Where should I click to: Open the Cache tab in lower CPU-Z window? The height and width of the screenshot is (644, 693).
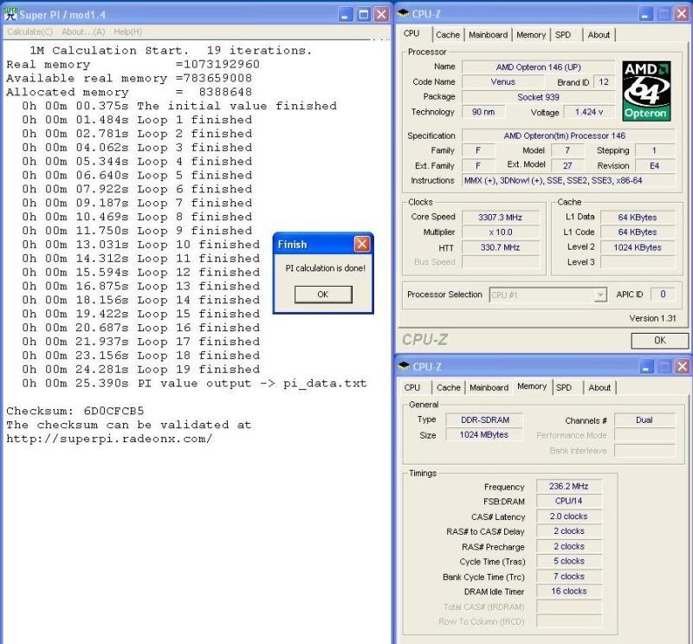(449, 388)
